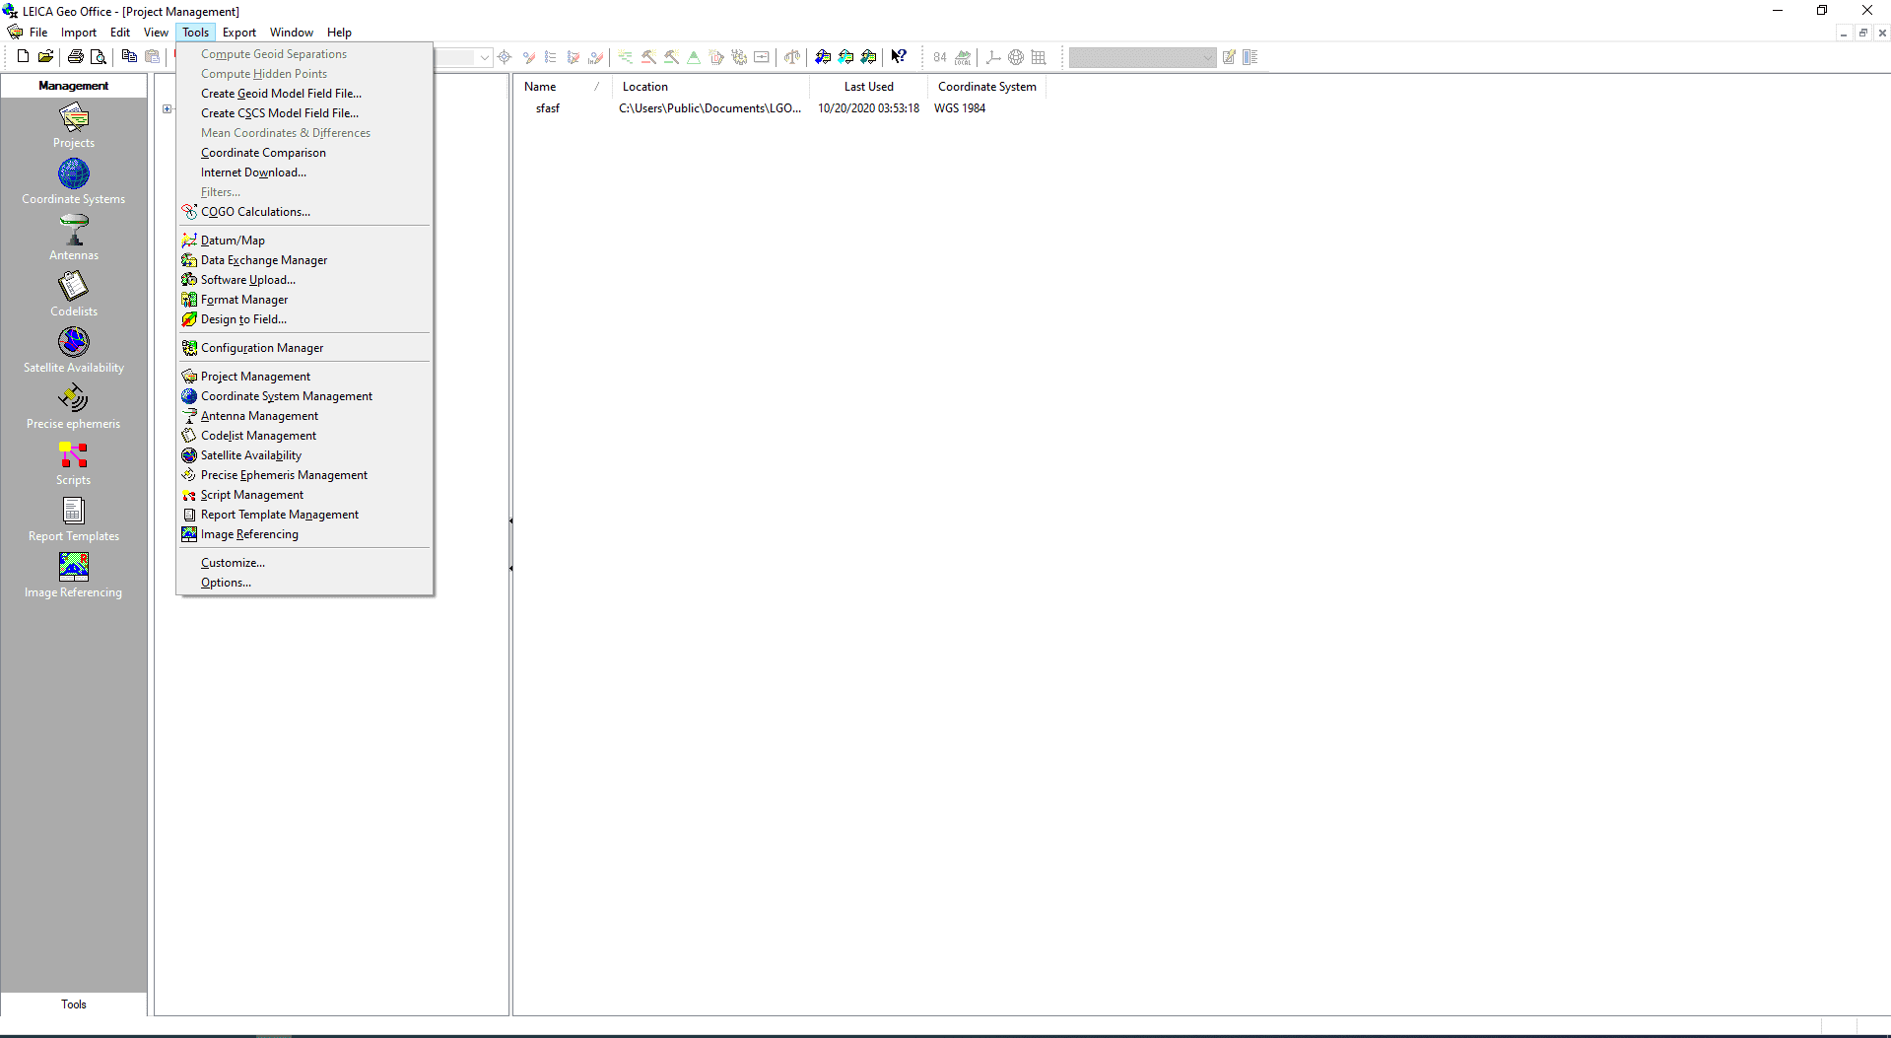Click the crosshair target toolbar icon
Viewport: 1891px width, 1038px height.
pos(505,57)
